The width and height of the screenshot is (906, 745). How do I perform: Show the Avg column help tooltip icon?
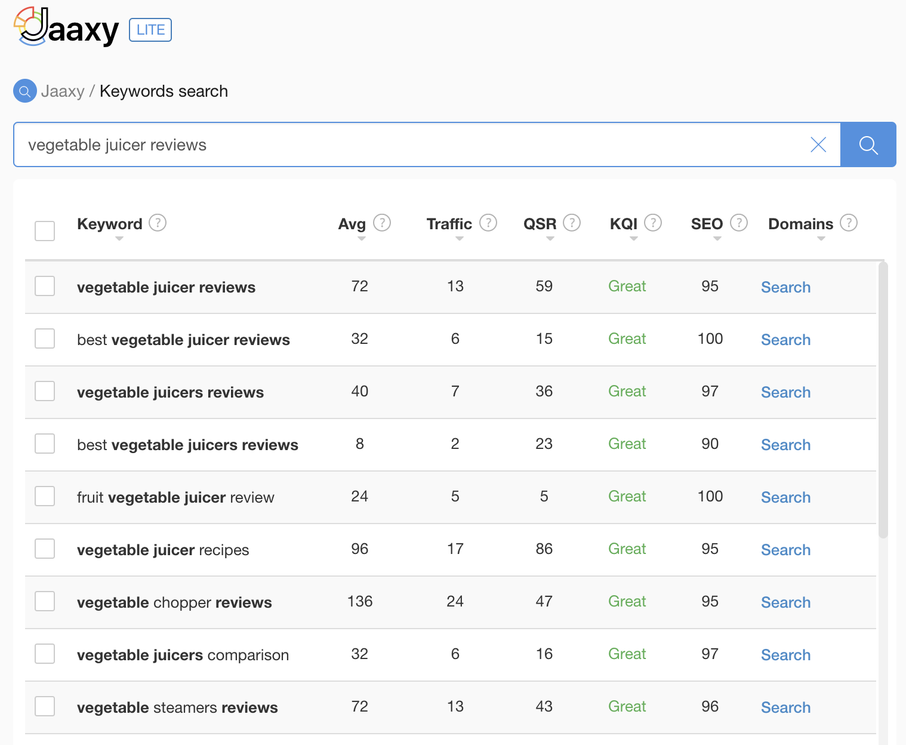382,223
